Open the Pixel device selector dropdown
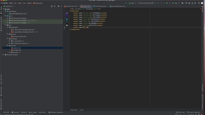This screenshot has height=115, width=205. 147,3
